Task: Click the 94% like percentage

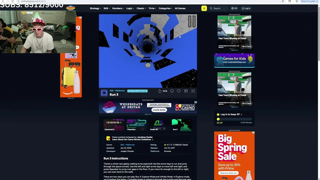Action: (165, 91)
